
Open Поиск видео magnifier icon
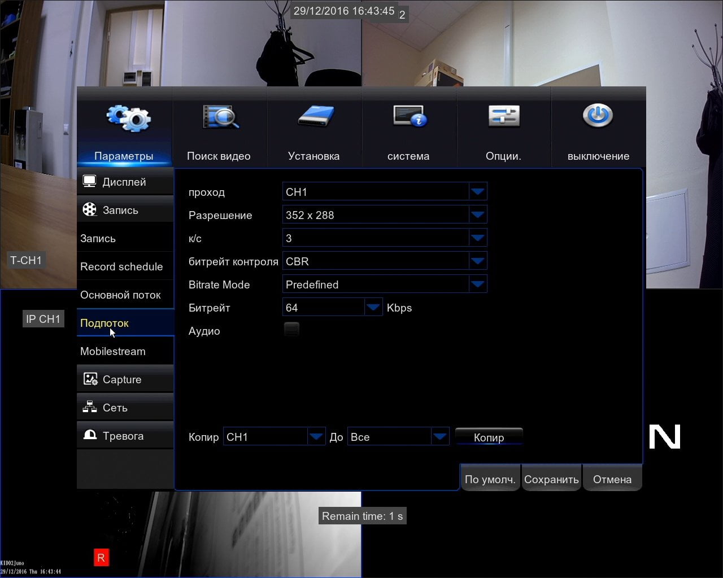coord(220,117)
